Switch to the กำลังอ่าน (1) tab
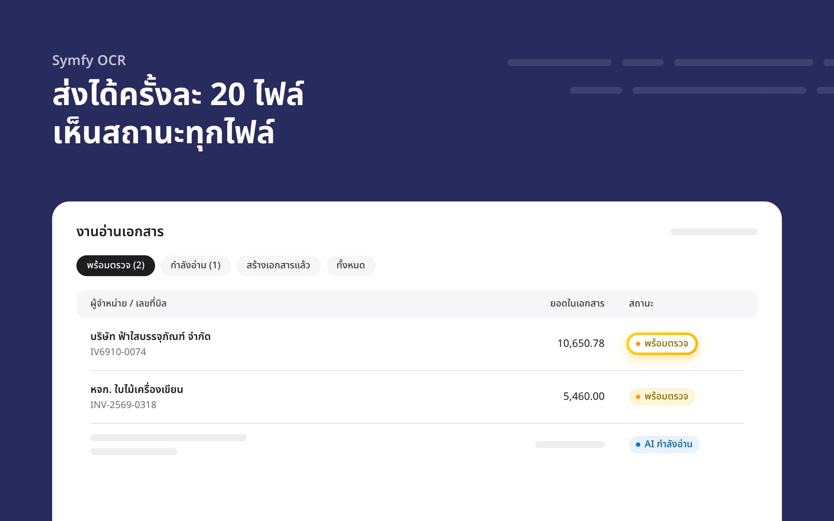 (x=195, y=266)
